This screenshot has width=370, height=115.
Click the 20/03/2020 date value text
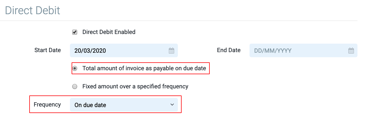90,51
